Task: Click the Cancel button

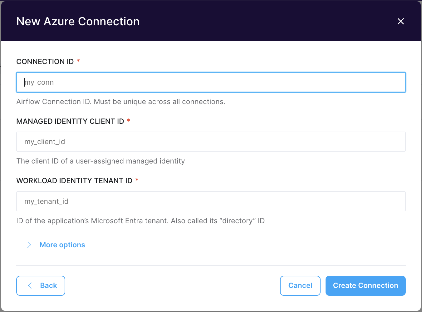Action: (x=300, y=285)
